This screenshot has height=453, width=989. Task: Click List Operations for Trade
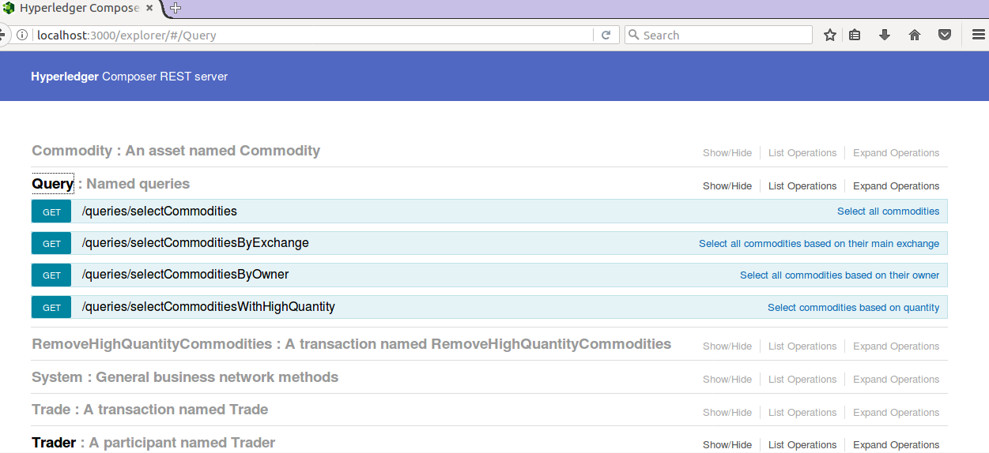(x=802, y=413)
